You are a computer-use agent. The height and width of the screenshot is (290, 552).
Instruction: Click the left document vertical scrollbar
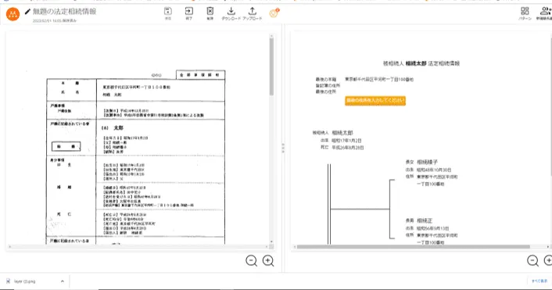[271, 67]
